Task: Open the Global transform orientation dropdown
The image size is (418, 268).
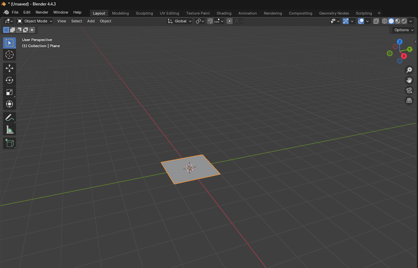Action: coord(180,21)
